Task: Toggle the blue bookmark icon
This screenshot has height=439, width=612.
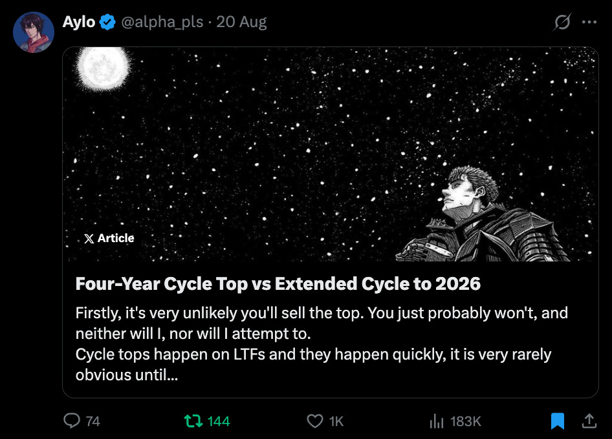Action: pyautogui.click(x=557, y=422)
